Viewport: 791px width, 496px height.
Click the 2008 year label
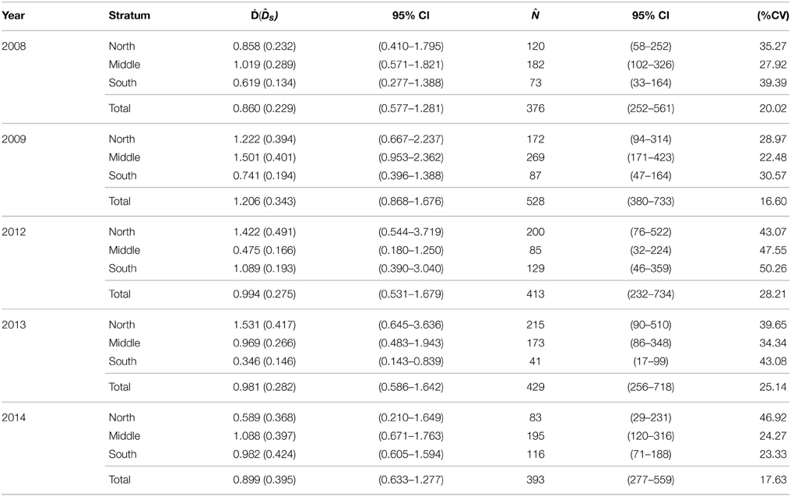13,47
